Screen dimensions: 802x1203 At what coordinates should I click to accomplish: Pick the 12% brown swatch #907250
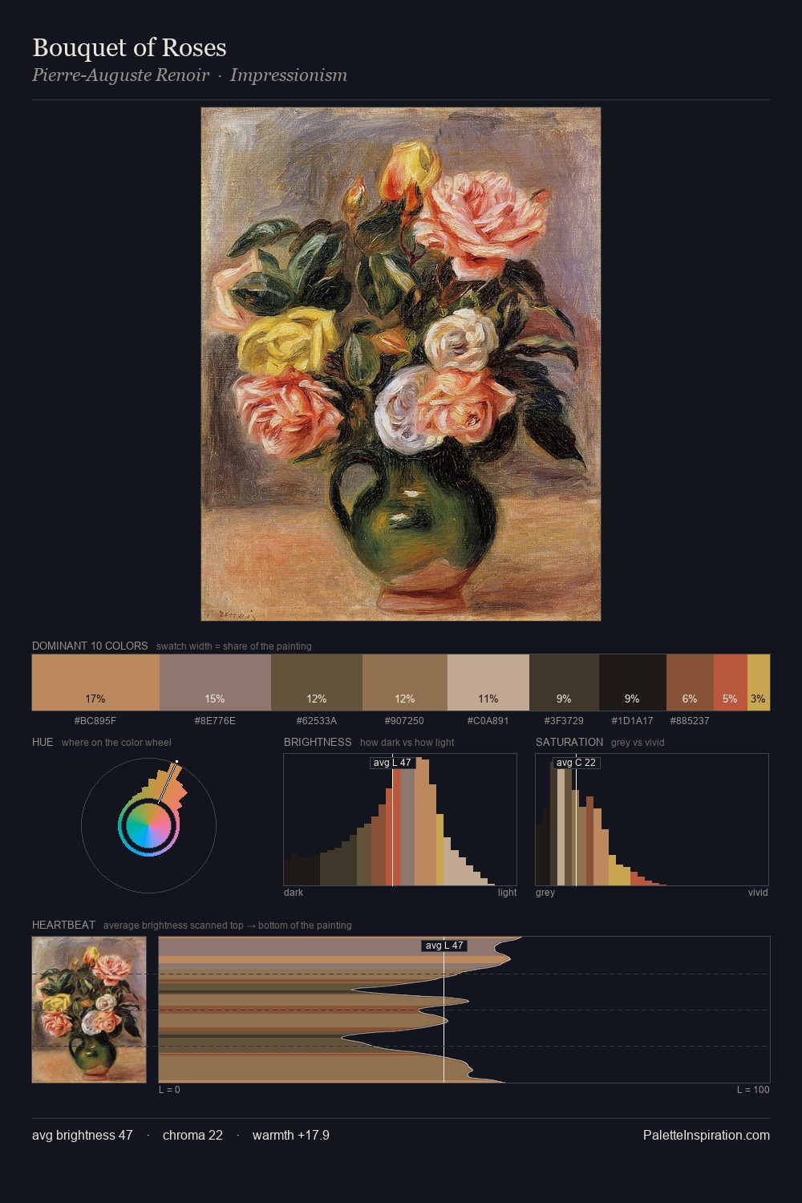pos(405,683)
